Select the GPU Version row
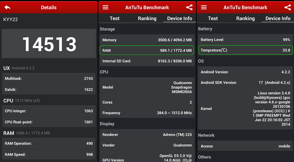 tap(147, 157)
